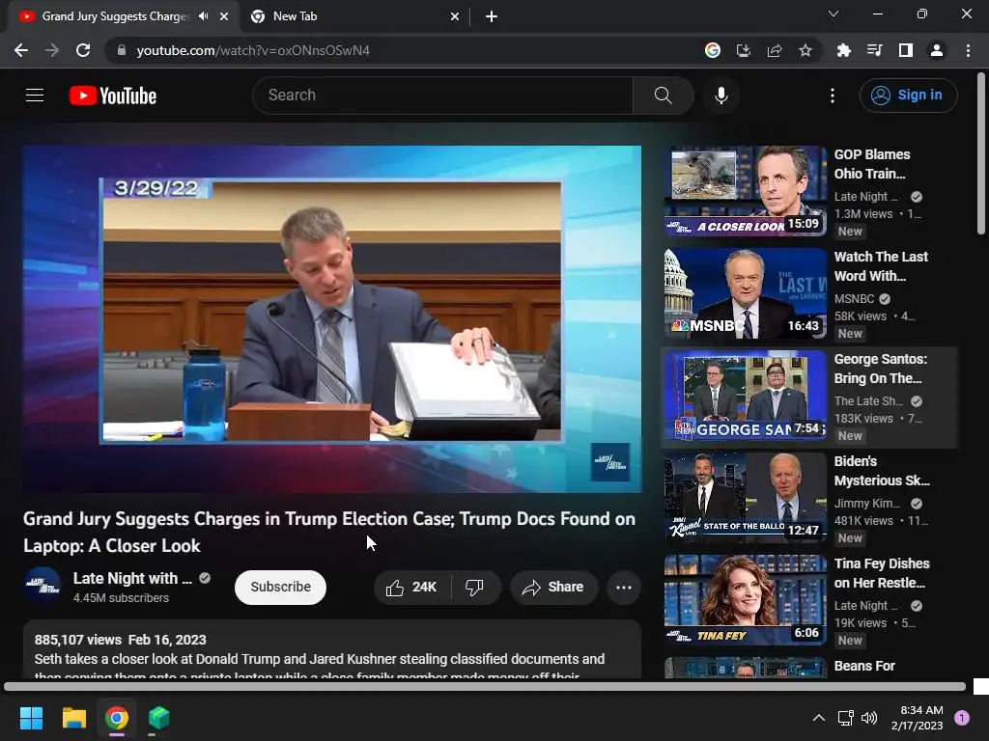Open Tina Fey Dishes video thumbnail
Image resolution: width=989 pixels, height=741 pixels.
tap(745, 599)
